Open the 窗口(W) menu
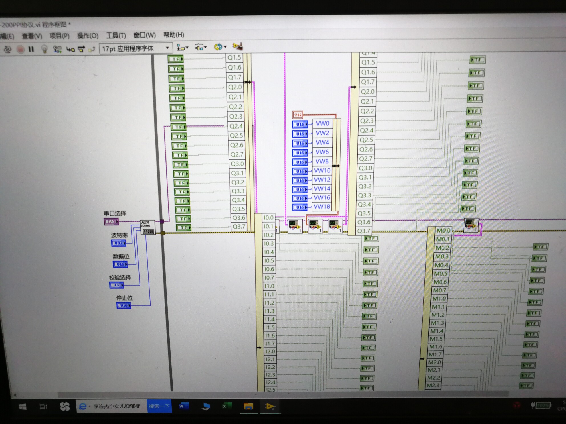This screenshot has width=566, height=424. [x=144, y=35]
